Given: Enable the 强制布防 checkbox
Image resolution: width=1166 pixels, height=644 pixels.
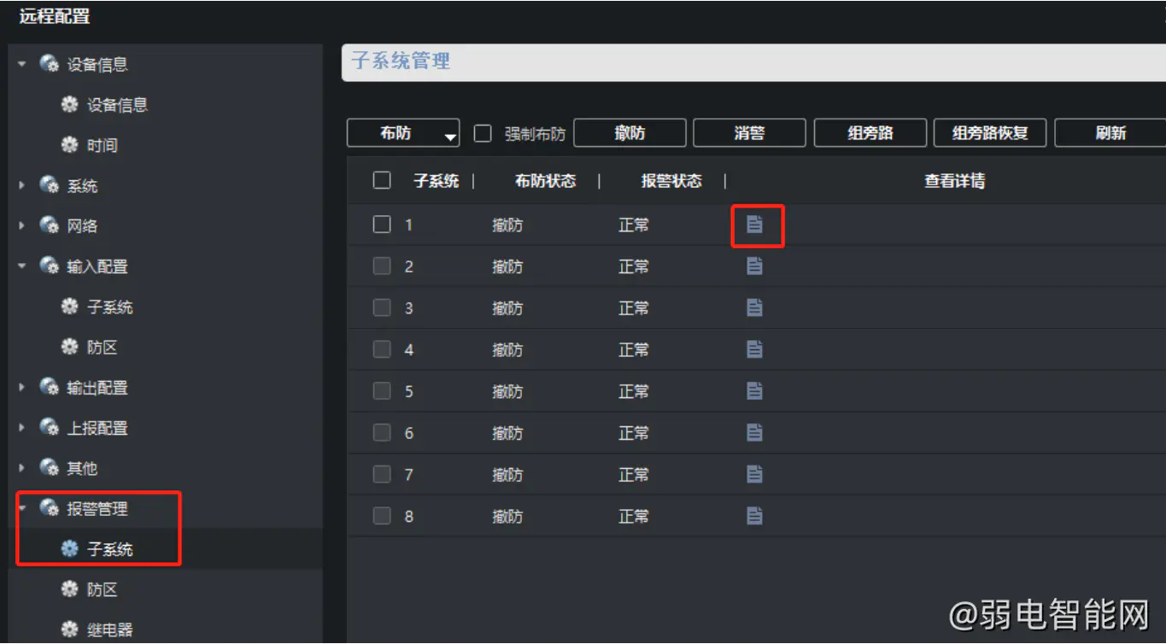Looking at the screenshot, I should [483, 133].
